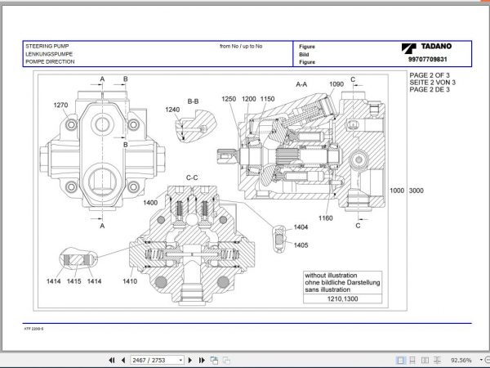Select single page view layout
Screen dimensions: 490x368
click(x=400, y=360)
